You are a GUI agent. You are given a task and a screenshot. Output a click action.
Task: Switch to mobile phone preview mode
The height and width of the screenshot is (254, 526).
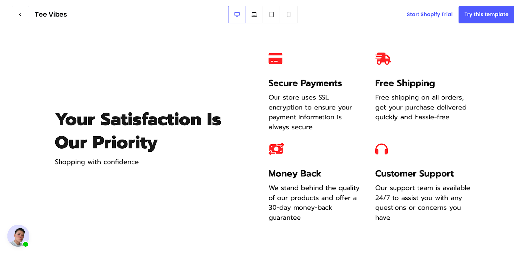288,14
